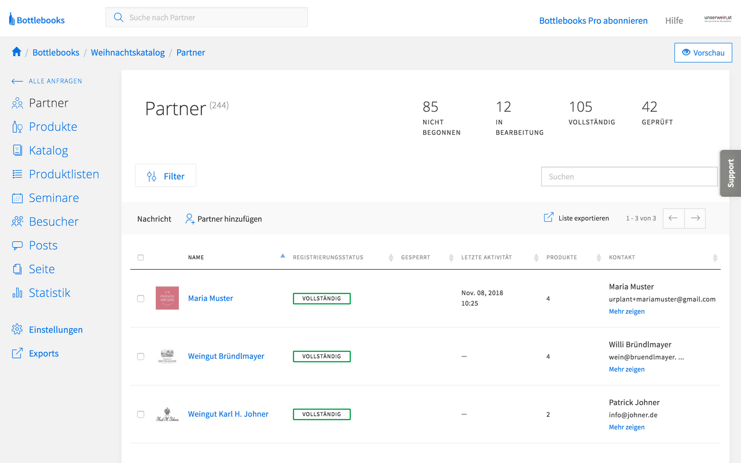Click the Seminare calendar icon
Viewport: 741px width, 463px height.
pos(17,198)
